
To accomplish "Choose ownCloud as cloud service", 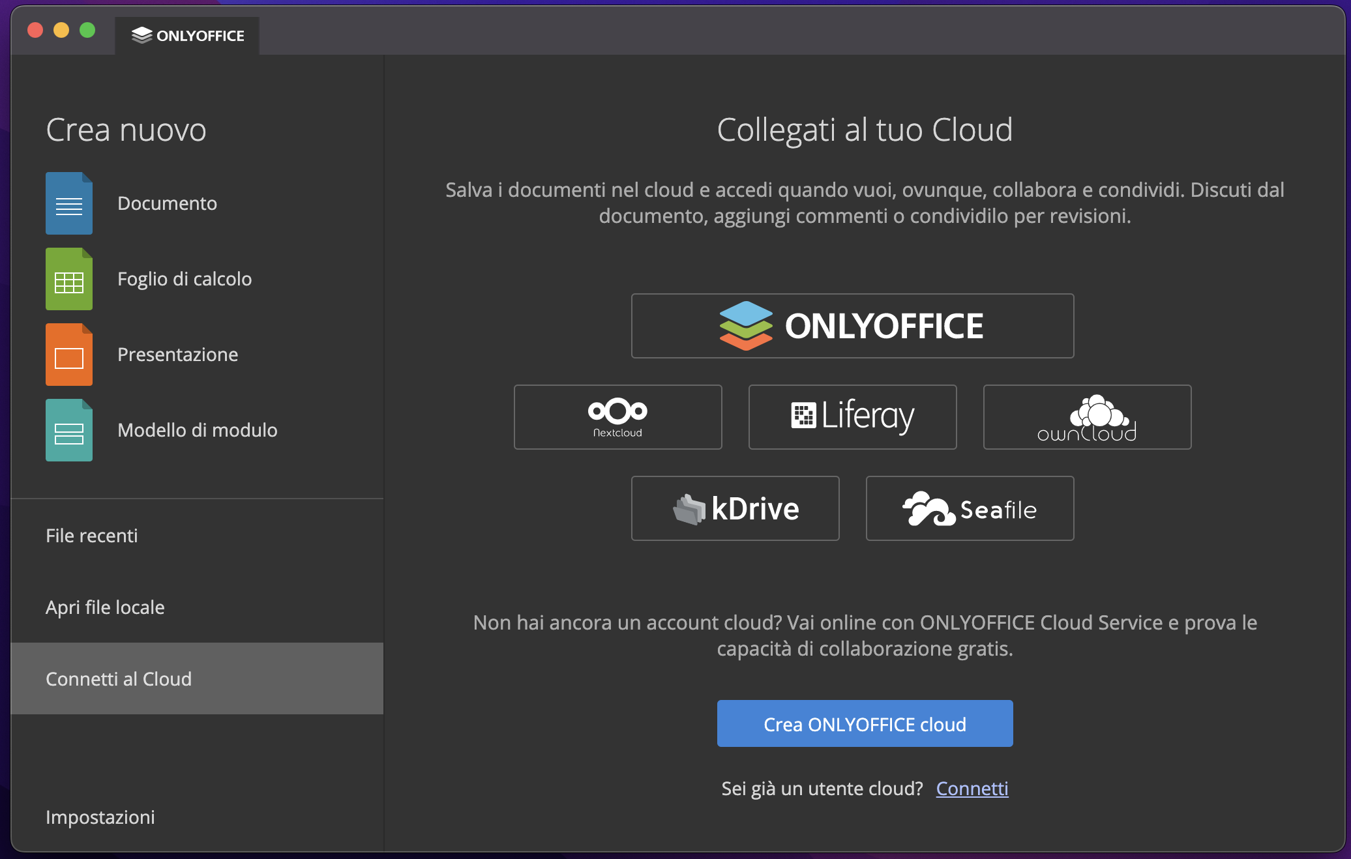I will point(1086,417).
